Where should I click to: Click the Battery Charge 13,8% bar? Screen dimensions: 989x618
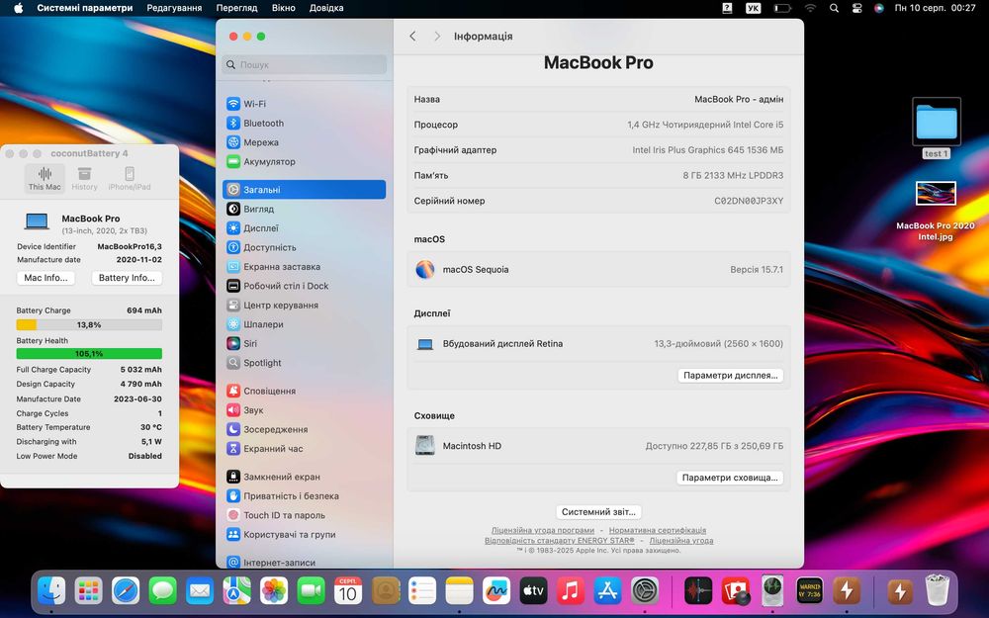[89, 324]
